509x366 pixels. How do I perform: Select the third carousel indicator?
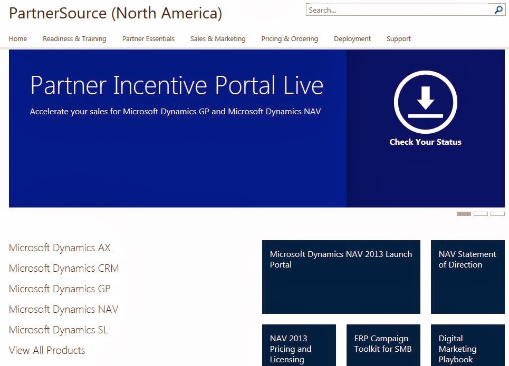pos(497,213)
